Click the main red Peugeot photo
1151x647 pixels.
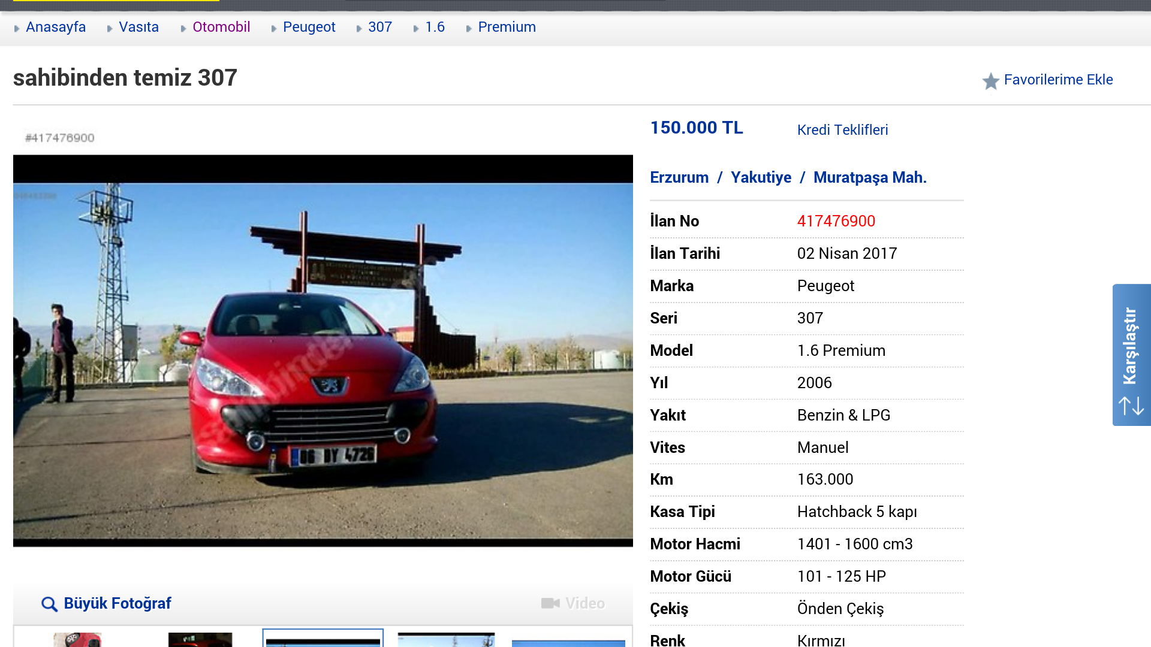[323, 350]
